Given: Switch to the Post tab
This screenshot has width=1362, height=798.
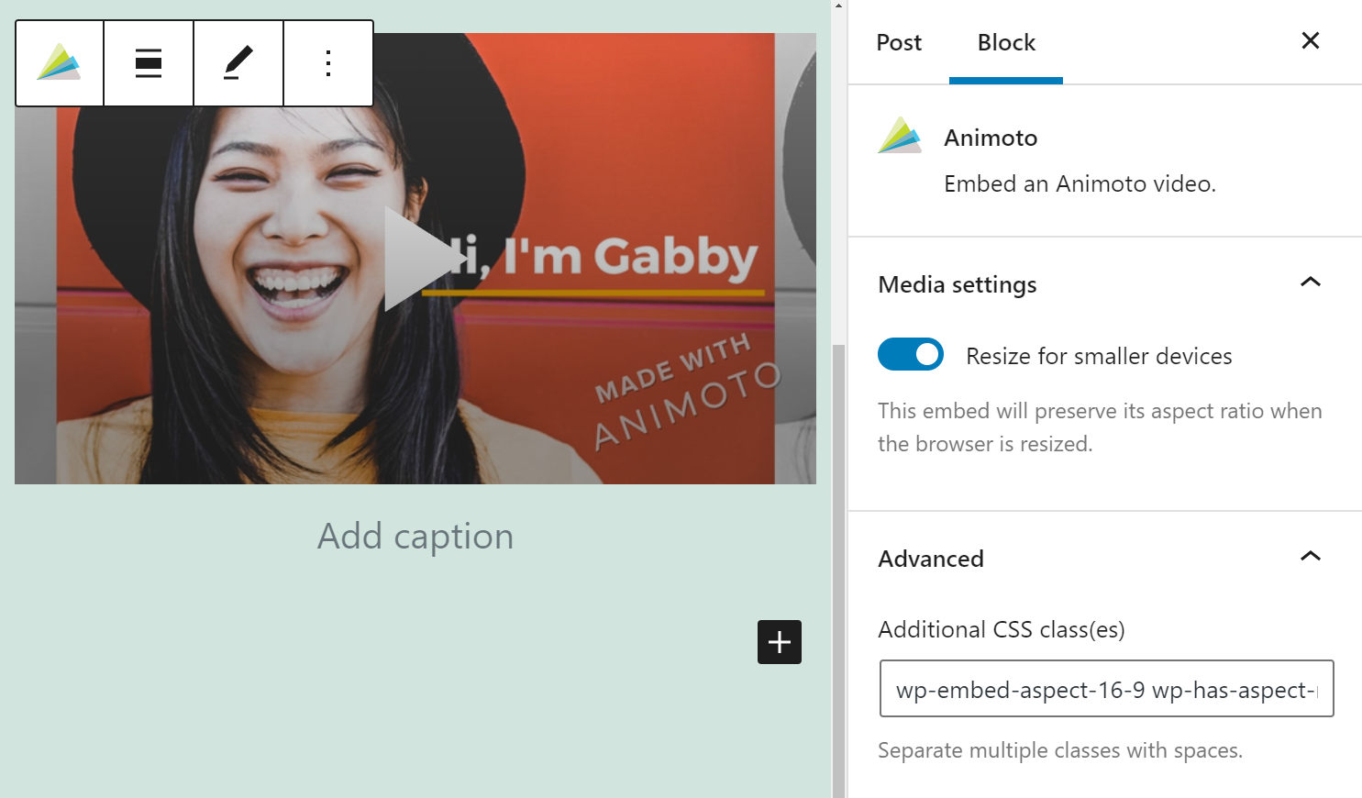Looking at the screenshot, I should click(898, 42).
